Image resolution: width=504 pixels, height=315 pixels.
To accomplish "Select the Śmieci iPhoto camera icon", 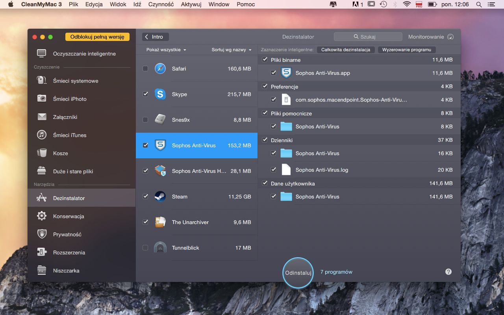I will tap(42, 98).
